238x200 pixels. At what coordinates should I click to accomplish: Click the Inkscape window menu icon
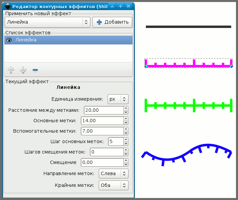click(x=7, y=6)
